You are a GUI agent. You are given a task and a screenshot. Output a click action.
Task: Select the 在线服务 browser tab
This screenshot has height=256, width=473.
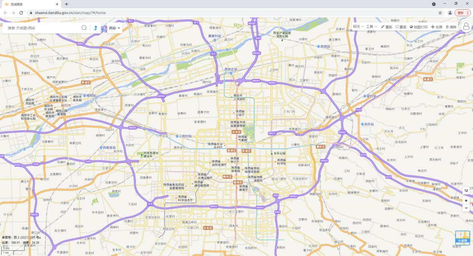coord(30,4)
